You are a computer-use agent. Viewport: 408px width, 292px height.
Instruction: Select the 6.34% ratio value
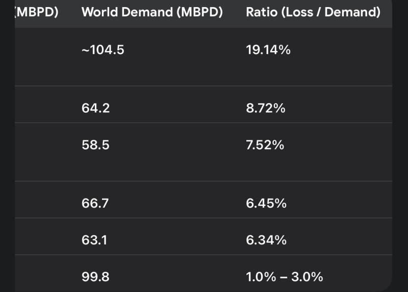tap(266, 240)
